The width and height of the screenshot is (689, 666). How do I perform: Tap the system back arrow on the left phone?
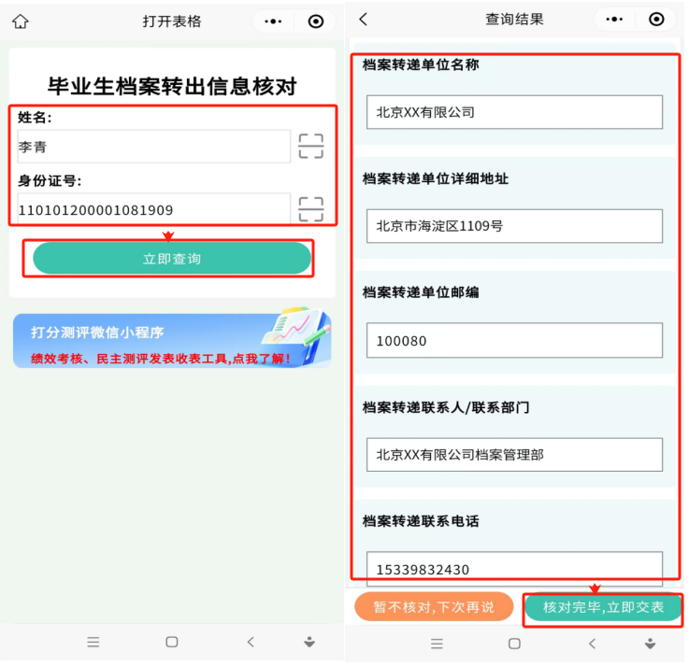pyautogui.click(x=251, y=642)
